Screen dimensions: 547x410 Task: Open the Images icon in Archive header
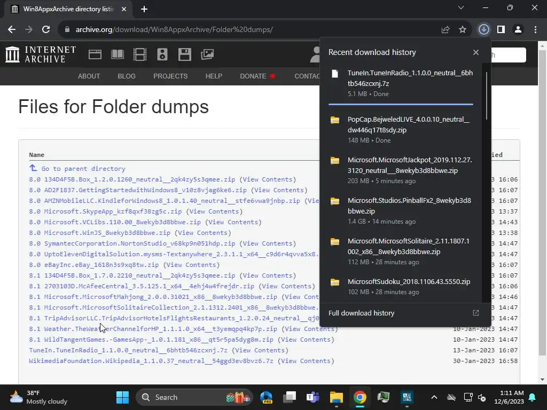207,54
